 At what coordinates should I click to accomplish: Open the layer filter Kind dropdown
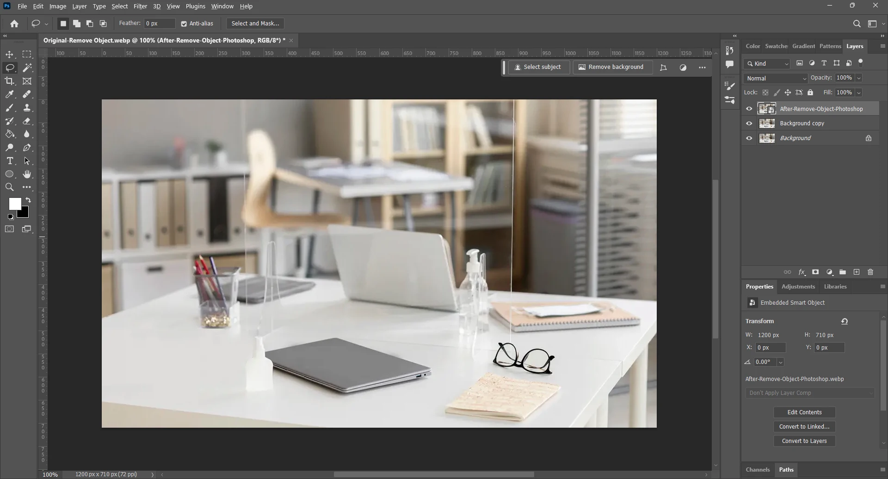(x=766, y=63)
